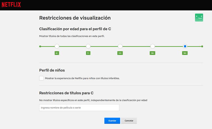This screenshot has width=212, height=129.
Task: Select the 0+ maturity rating slider stop
Action: pos(57,46)
